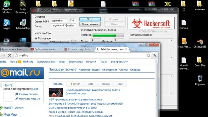Screen dimensions: 208x117
Task: Click the Исинбаева news thumbnail
Action: coord(56,92)
